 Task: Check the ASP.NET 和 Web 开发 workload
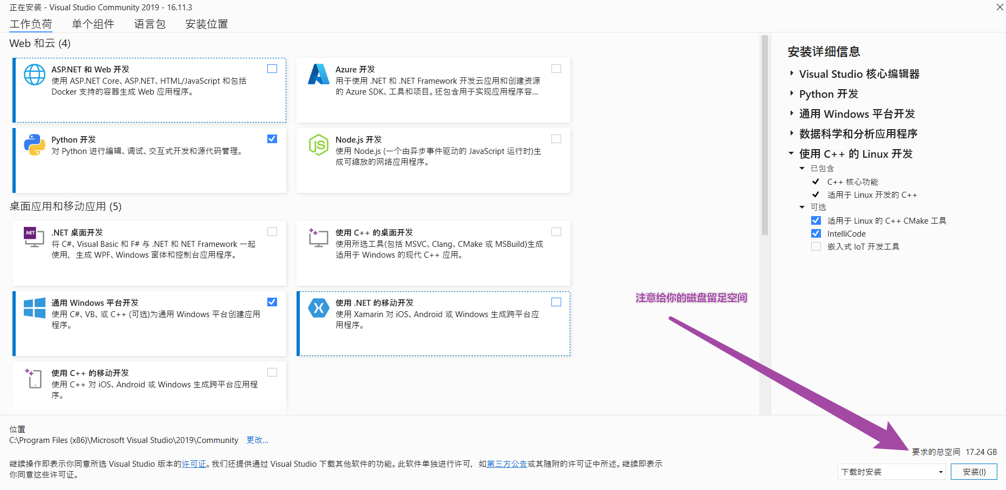[x=272, y=69]
